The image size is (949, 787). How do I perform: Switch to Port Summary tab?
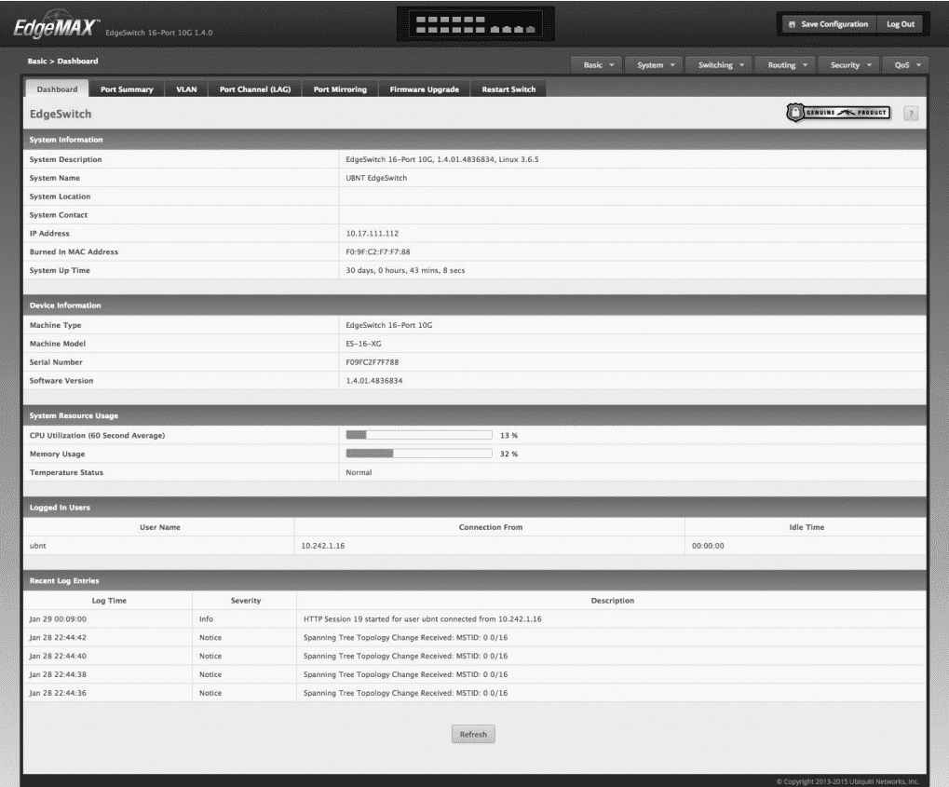(x=127, y=89)
